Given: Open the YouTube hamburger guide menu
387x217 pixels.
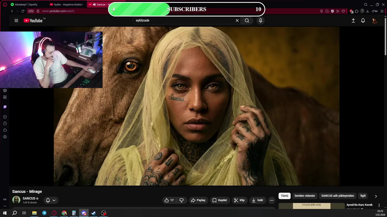Looking at the screenshot, I should 16,20.
